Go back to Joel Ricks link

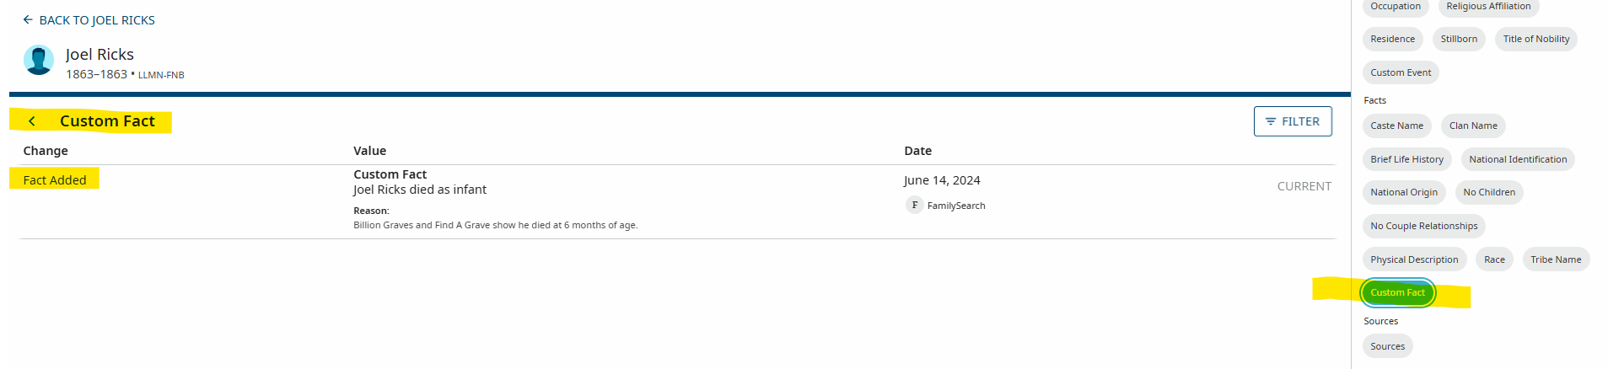pyautogui.click(x=89, y=20)
